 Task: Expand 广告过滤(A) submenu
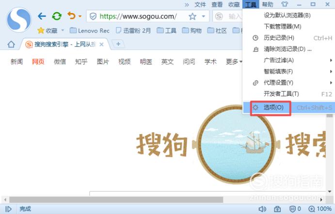click(288, 60)
